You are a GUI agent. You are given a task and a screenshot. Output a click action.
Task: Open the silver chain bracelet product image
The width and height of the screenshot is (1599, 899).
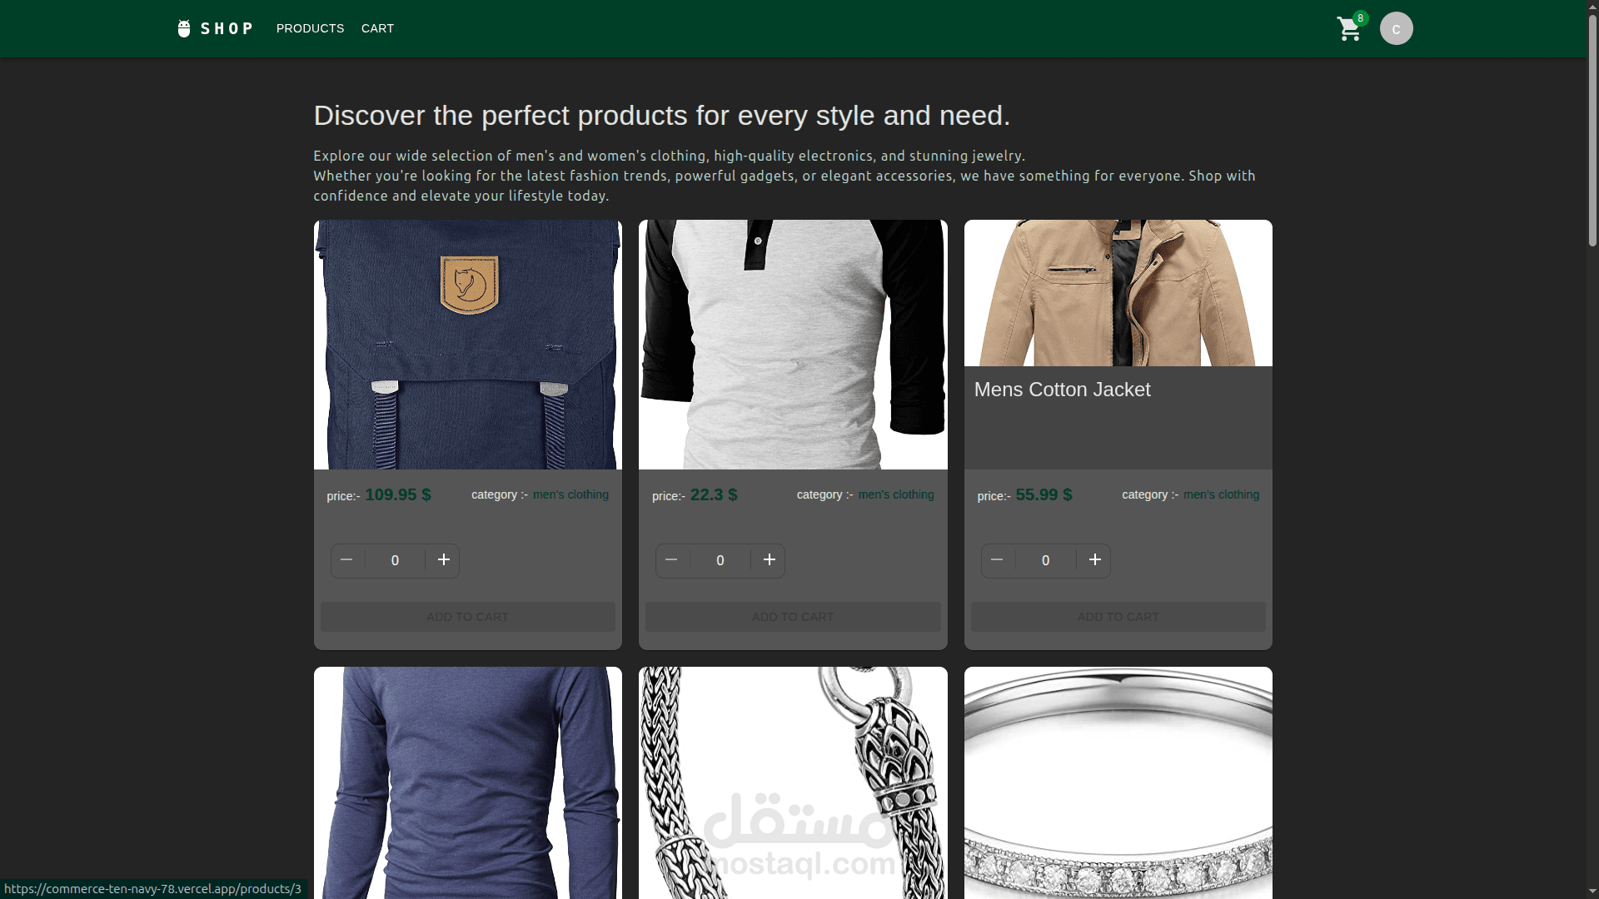(x=793, y=782)
